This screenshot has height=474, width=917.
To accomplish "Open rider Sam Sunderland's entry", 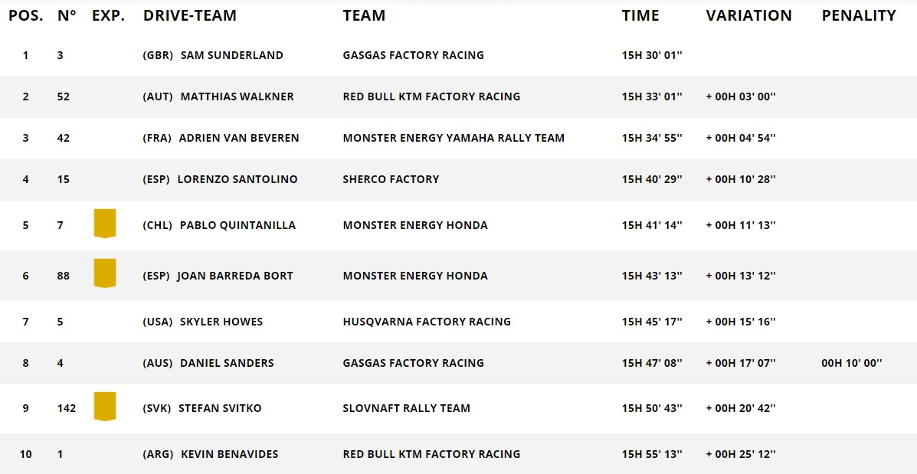I will (231, 56).
